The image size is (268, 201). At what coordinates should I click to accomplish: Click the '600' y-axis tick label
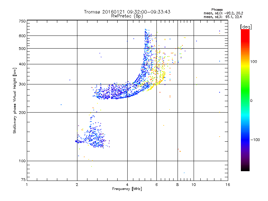click(x=22, y=36)
